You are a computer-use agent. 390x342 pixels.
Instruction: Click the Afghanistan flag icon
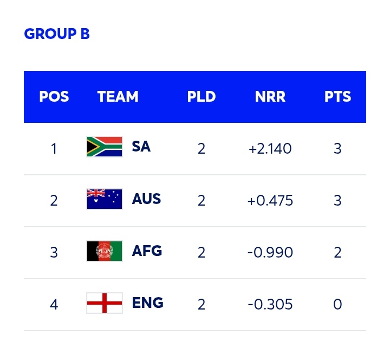[105, 251]
